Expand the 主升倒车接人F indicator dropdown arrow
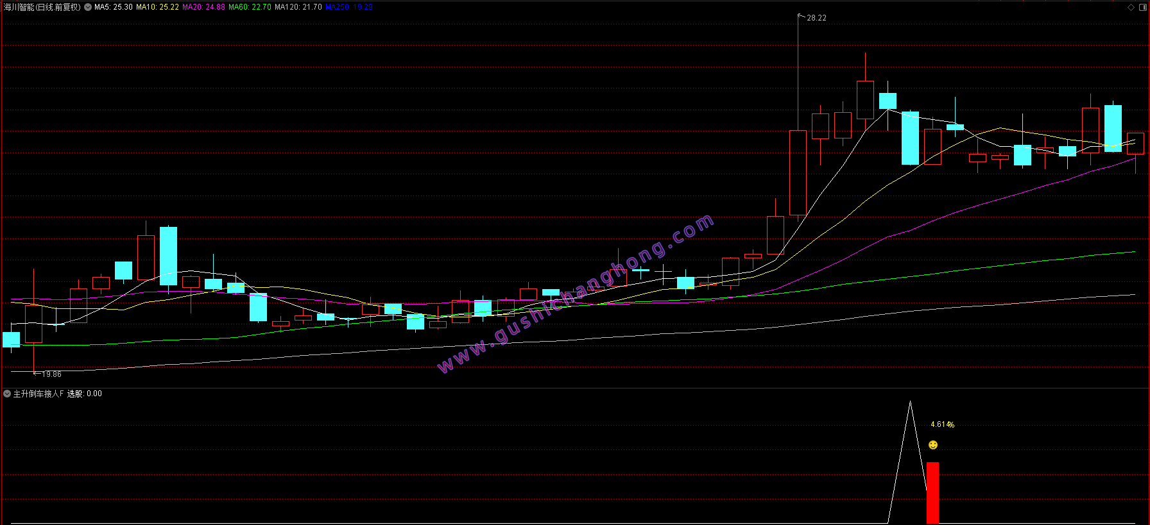The height and width of the screenshot is (525, 1150). tap(7, 394)
